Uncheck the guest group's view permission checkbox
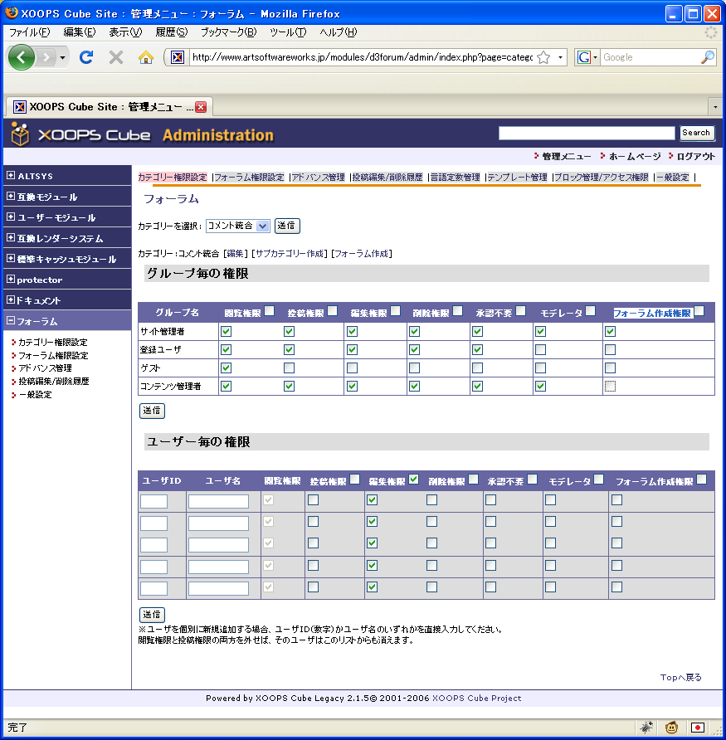The width and height of the screenshot is (726, 740). [227, 368]
